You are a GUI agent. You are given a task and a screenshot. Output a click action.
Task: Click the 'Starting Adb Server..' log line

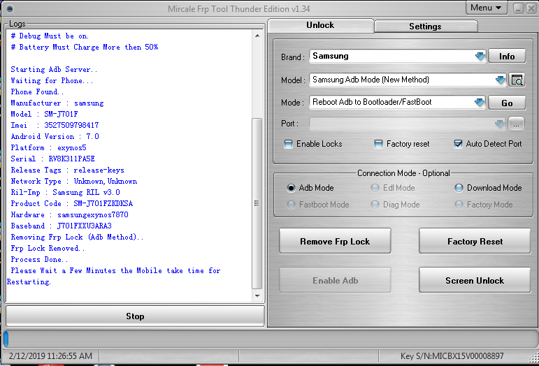point(54,69)
